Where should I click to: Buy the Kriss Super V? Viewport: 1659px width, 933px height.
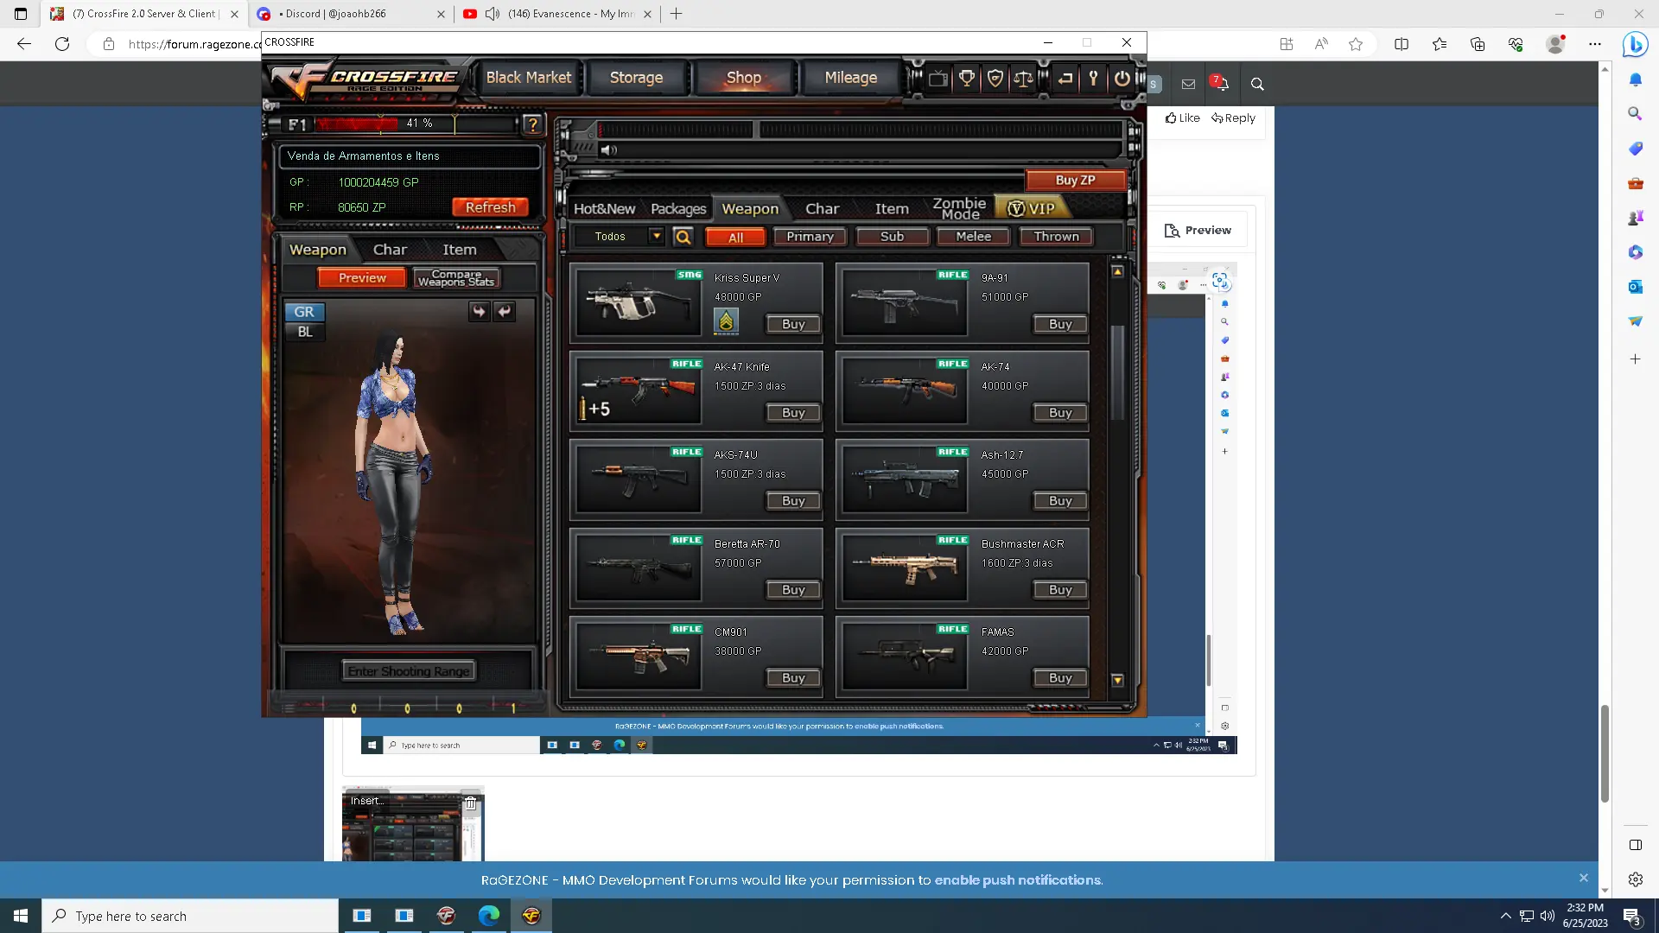point(793,324)
